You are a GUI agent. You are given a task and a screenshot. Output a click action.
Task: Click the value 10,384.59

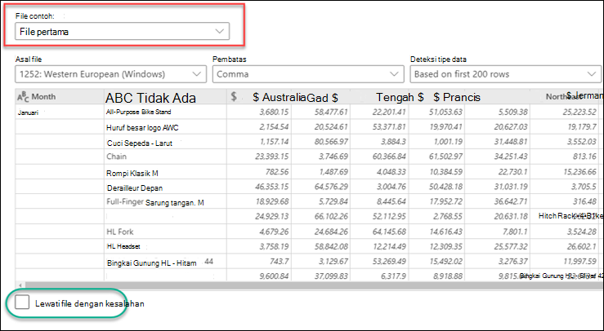point(445,171)
